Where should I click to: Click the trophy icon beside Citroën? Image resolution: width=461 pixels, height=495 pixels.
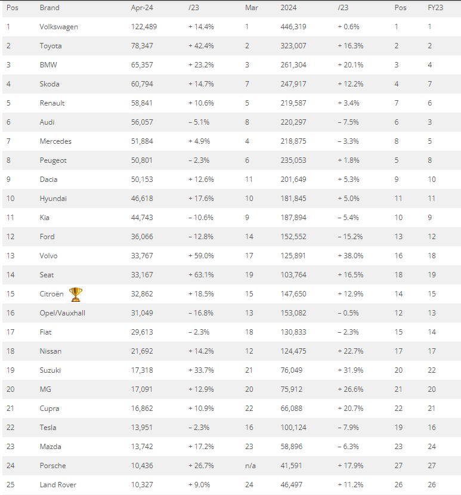(76, 294)
